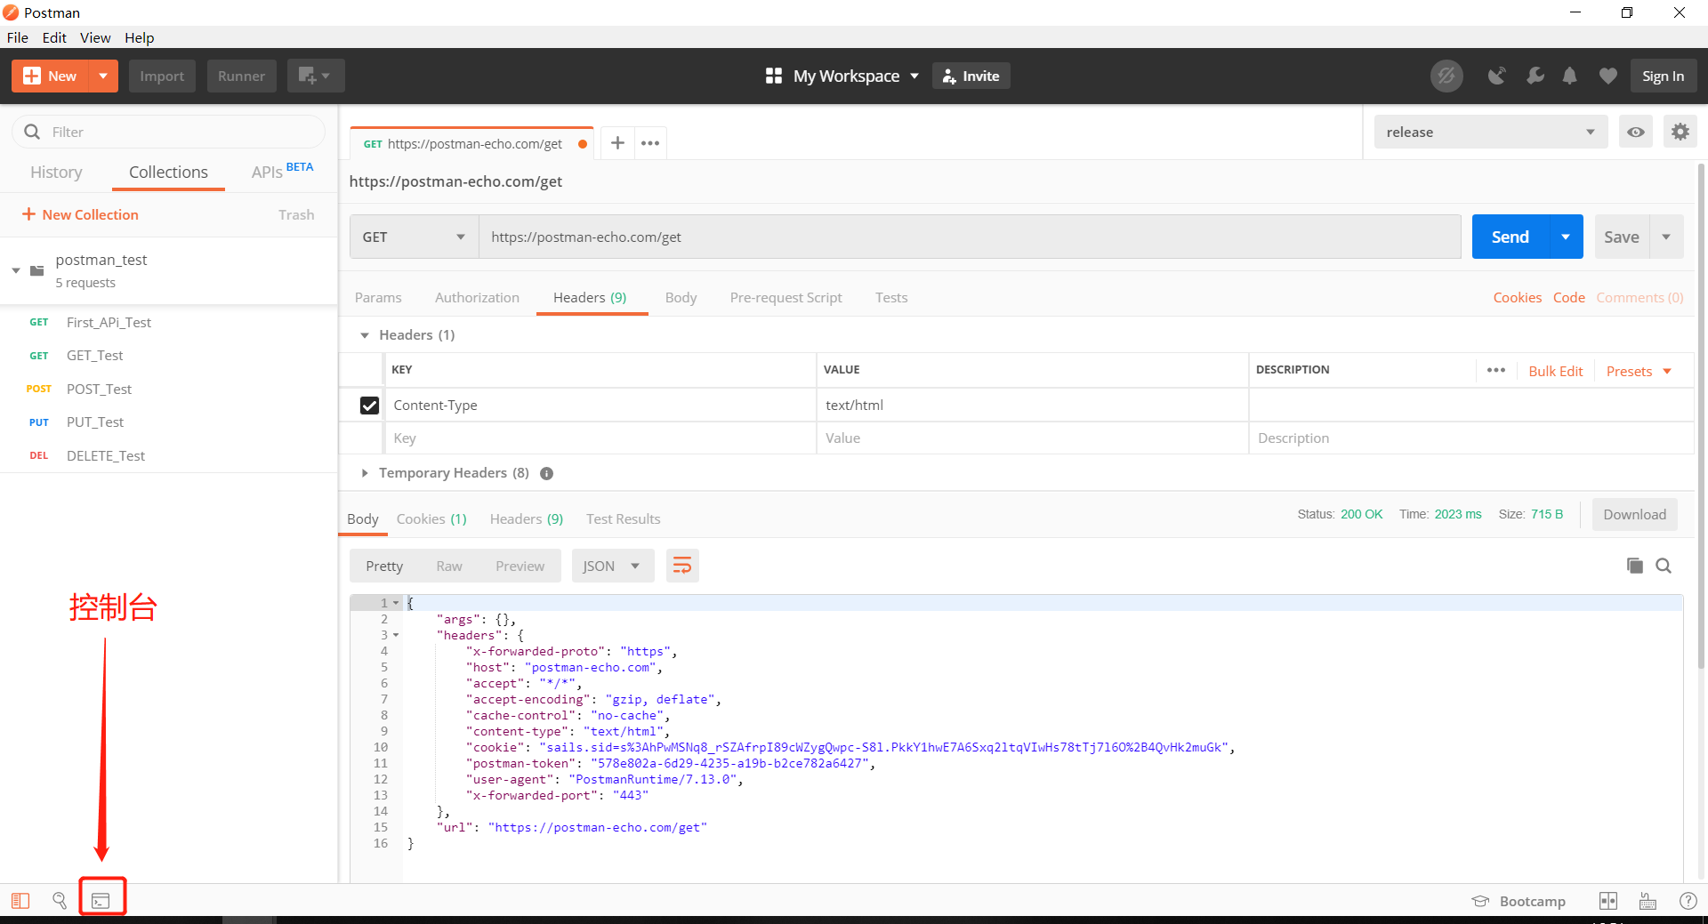
Task: Open Bulk Edit link
Action: tap(1555, 371)
